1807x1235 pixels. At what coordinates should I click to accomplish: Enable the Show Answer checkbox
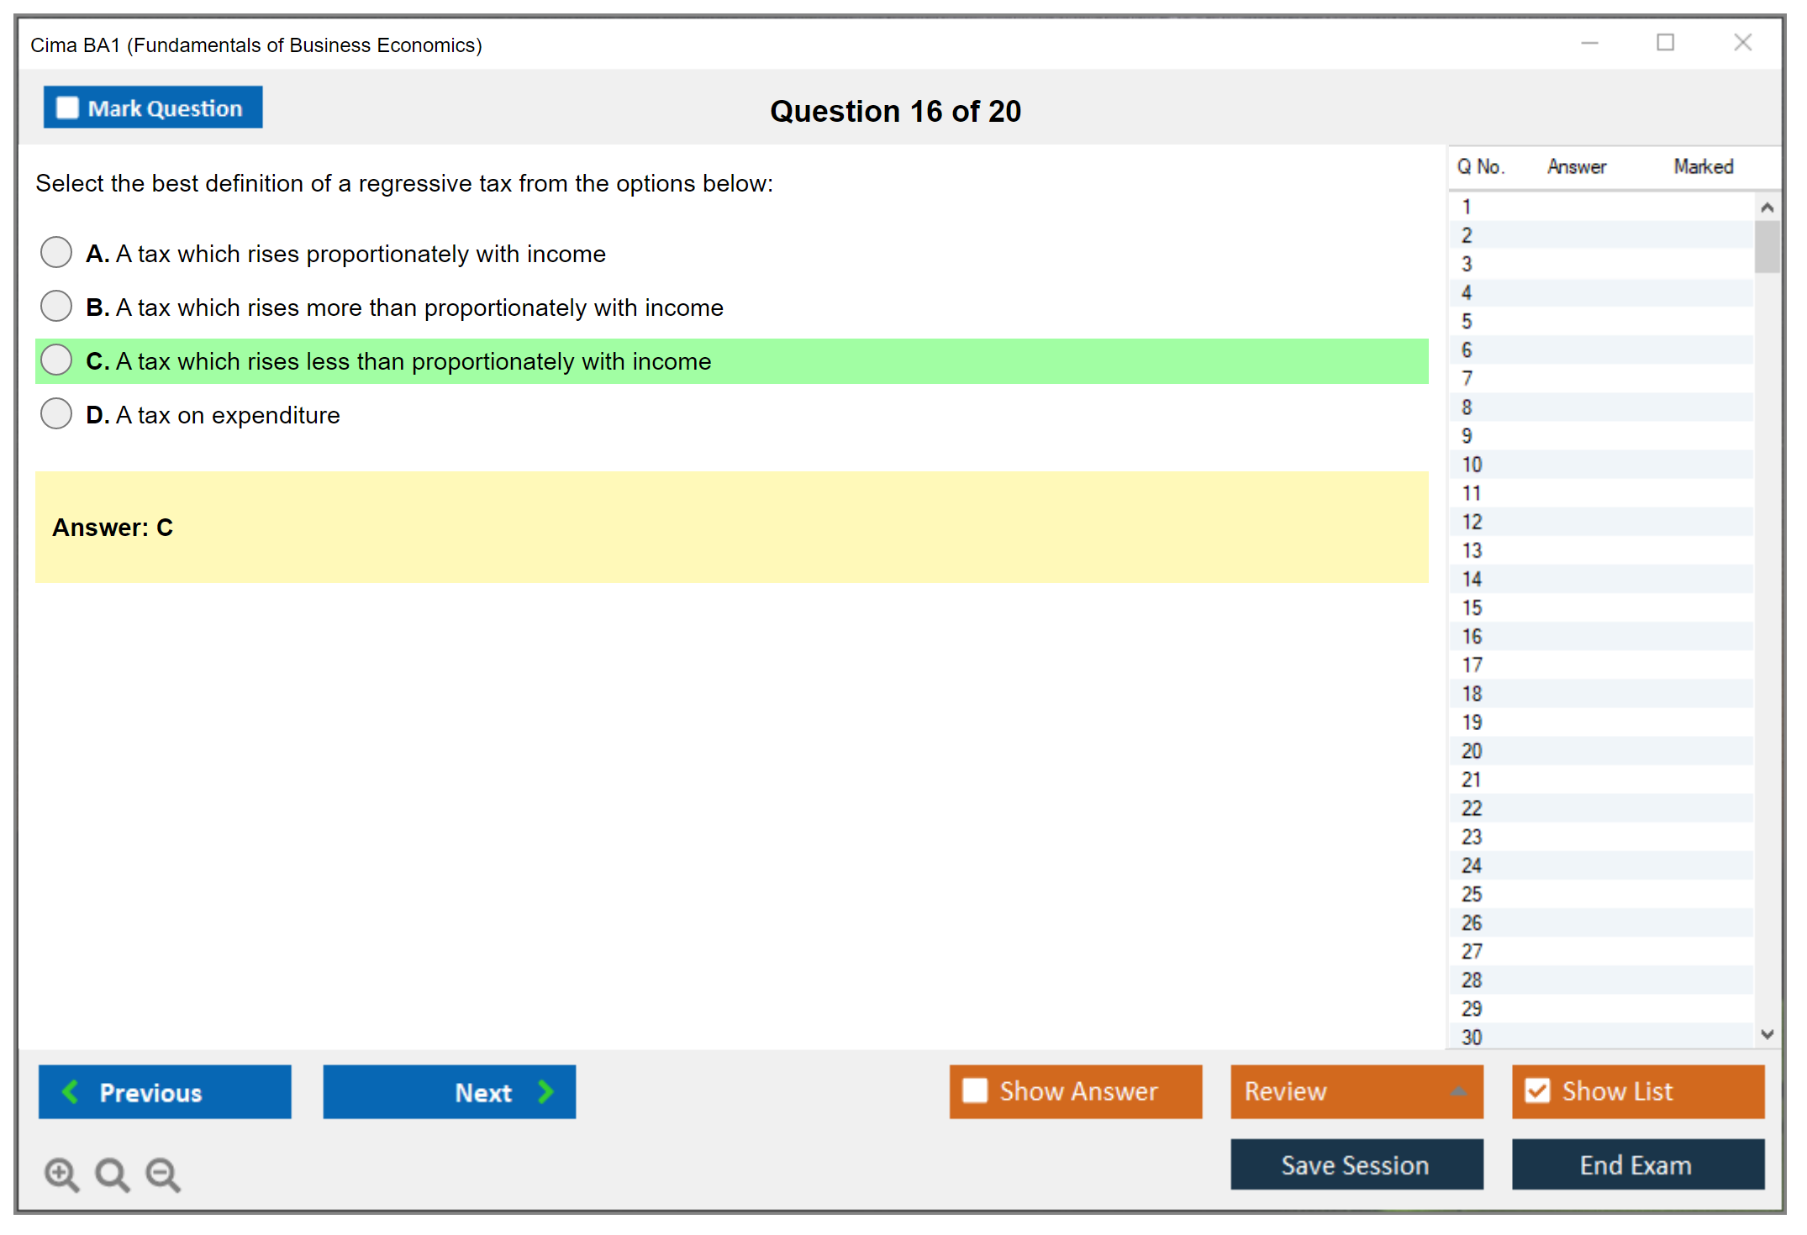coord(975,1090)
